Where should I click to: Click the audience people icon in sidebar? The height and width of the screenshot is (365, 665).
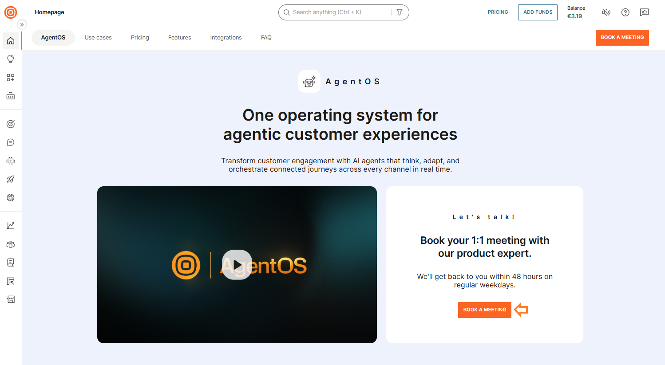11,244
